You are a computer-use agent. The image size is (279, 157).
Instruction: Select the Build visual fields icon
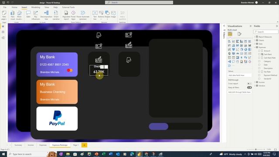point(230,34)
